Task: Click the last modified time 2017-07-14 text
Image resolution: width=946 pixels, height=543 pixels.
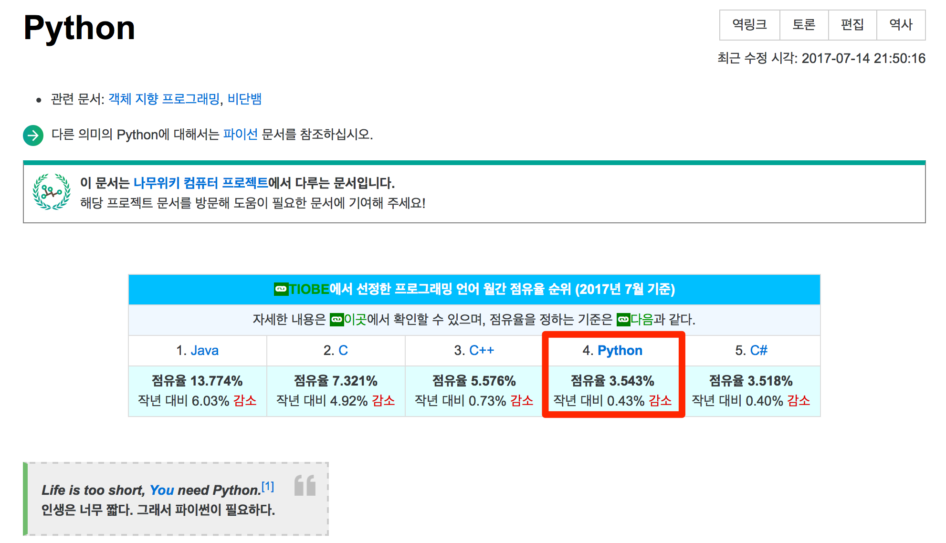Action: tap(821, 58)
